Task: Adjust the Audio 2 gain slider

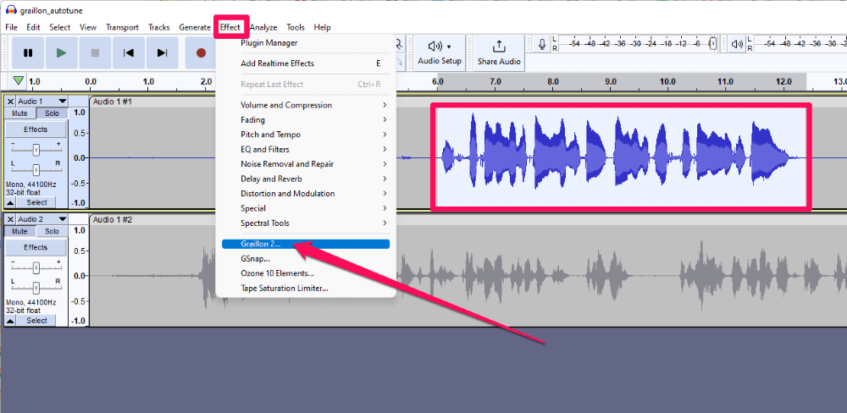Action: [36, 267]
